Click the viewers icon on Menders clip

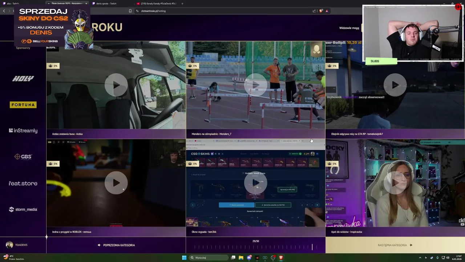click(190, 66)
